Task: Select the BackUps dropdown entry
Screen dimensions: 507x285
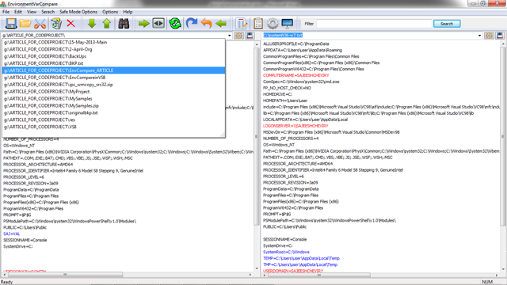Action: coord(113,56)
